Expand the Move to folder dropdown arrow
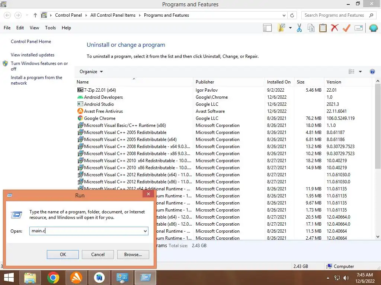Viewport: 381px width, 285px height. 290,28
